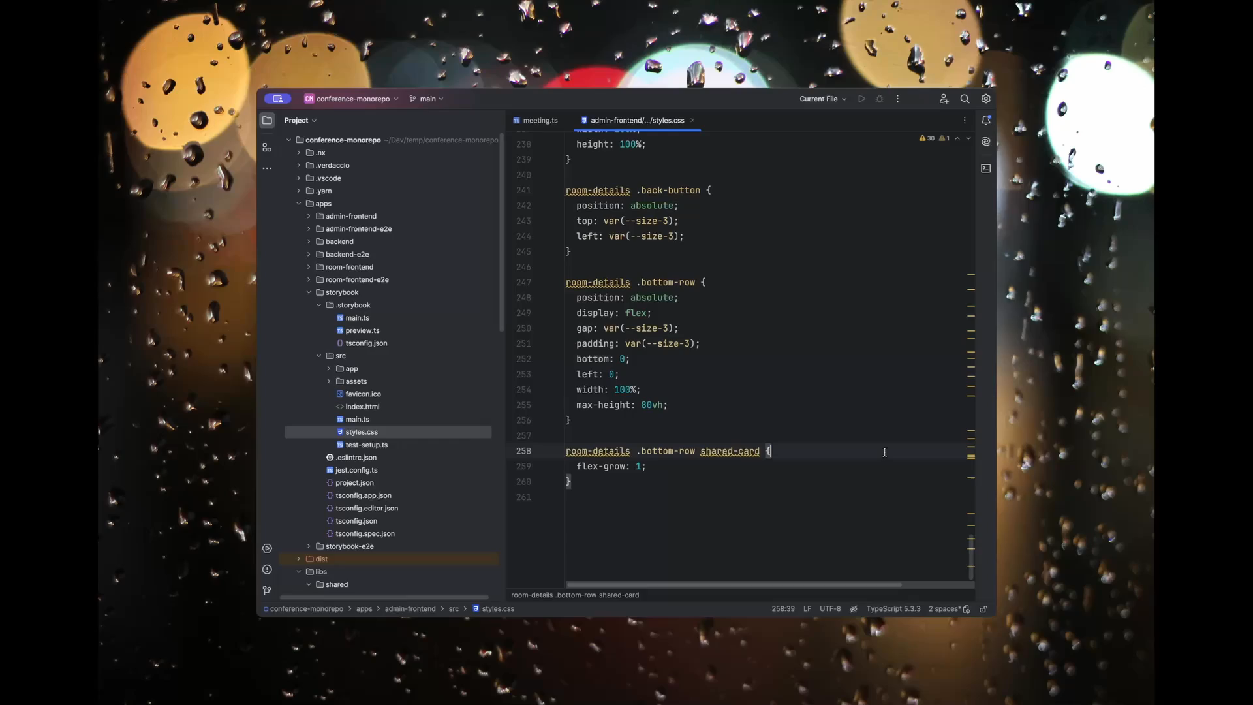Click the line 258:39 position indicator
Image resolution: width=1253 pixels, height=705 pixels.
783,609
